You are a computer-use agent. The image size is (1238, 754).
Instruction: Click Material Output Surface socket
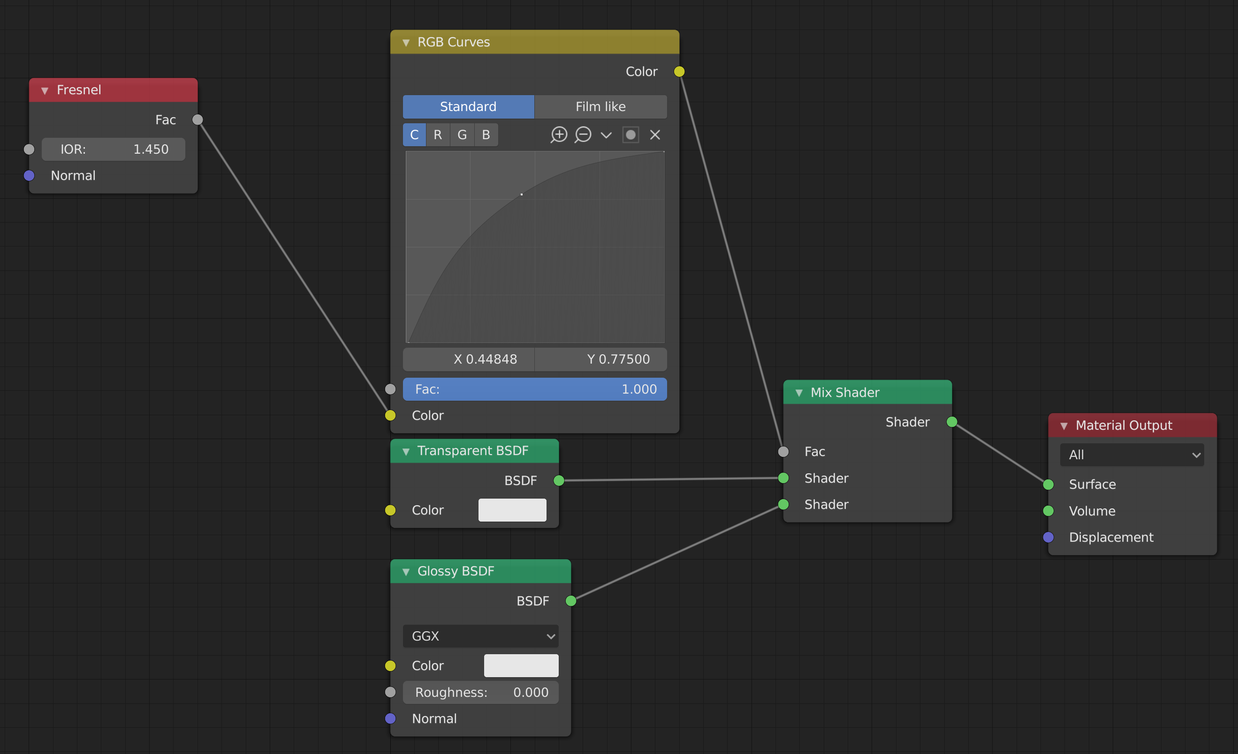coord(1048,485)
